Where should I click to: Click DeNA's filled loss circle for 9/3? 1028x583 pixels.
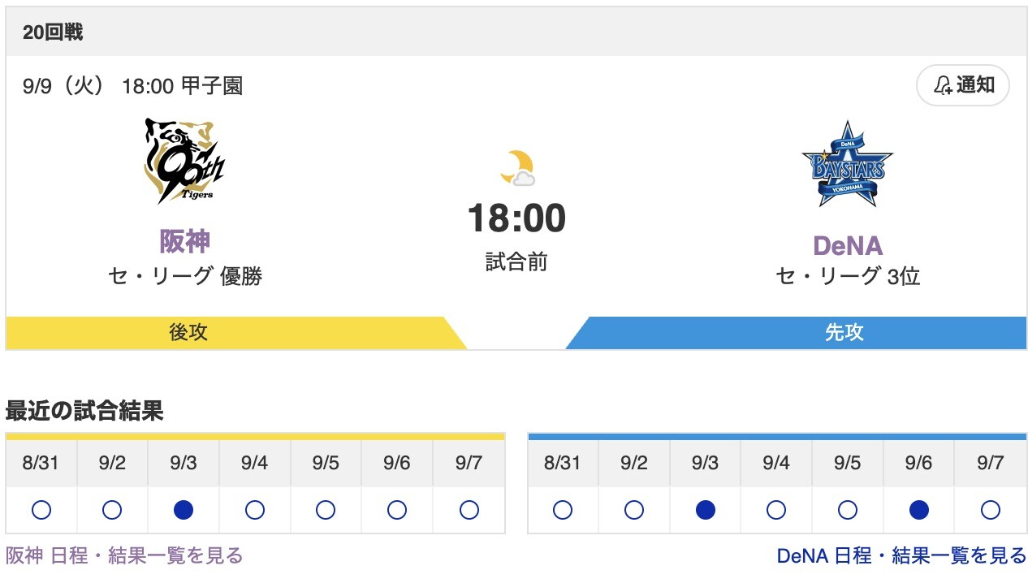(x=705, y=510)
